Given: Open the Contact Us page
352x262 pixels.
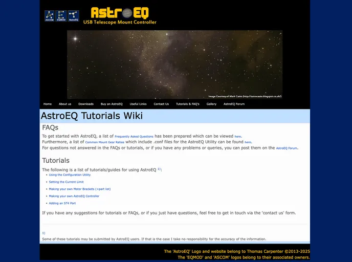Looking at the screenshot, I should 161,104.
